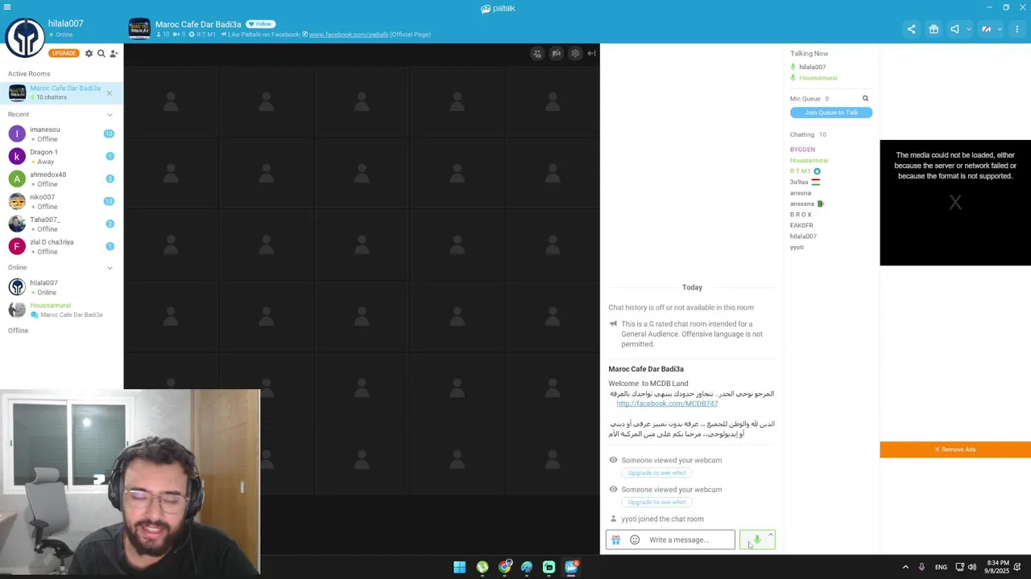Image resolution: width=1031 pixels, height=579 pixels.
Task: Collapse the video panel with the arrow icon
Action: 591,54
